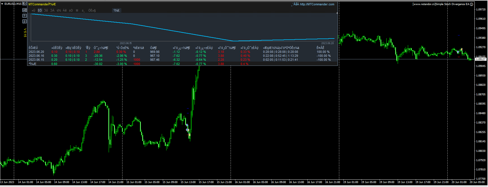Select the 2023.06.16 row date
The image size is (488, 187).
pos(36,56)
